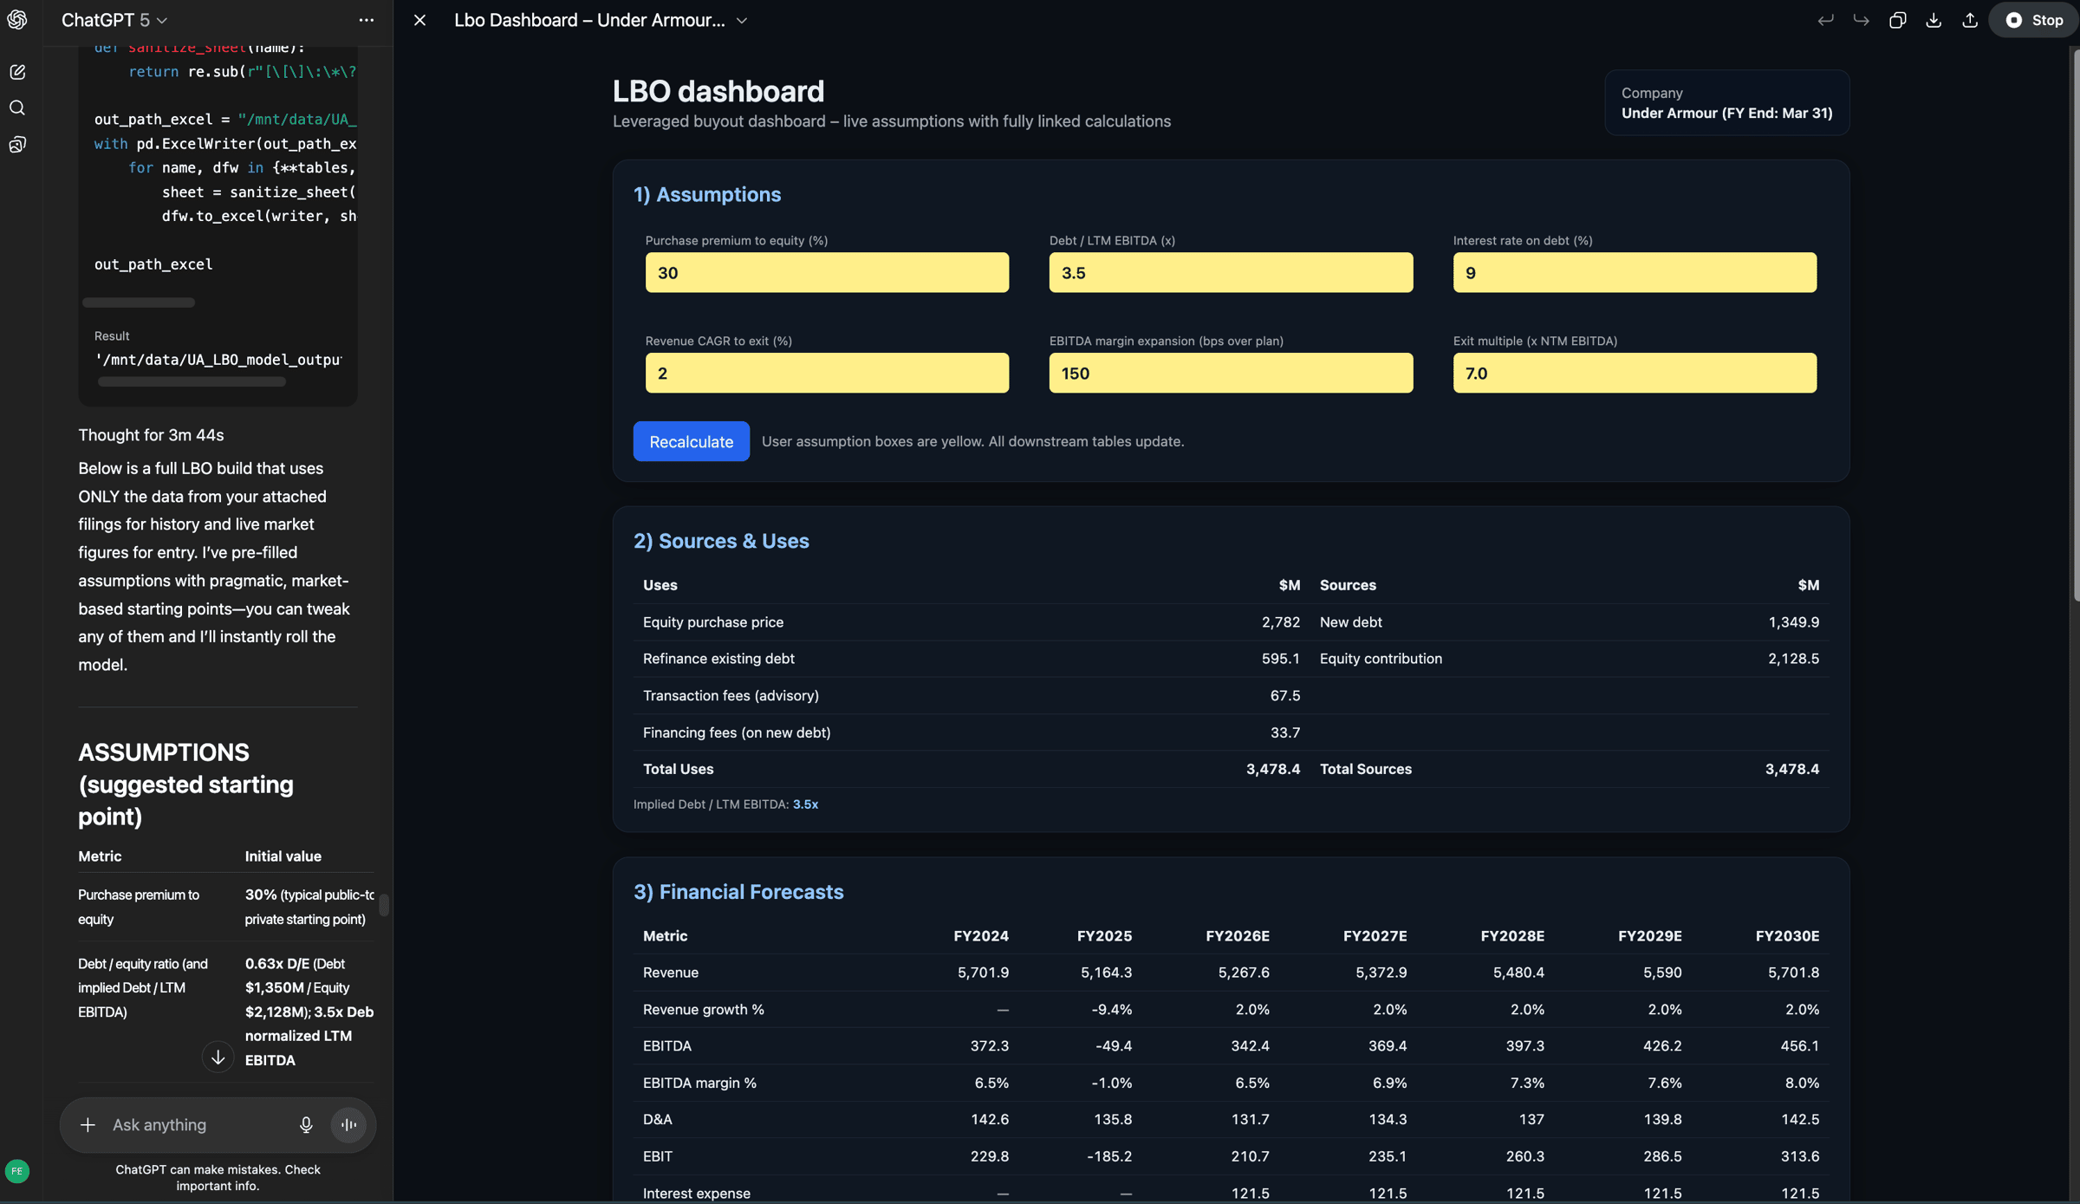Image resolution: width=2080 pixels, height=1204 pixels.
Task: Start voice mode with the waveform button
Action: tap(348, 1125)
